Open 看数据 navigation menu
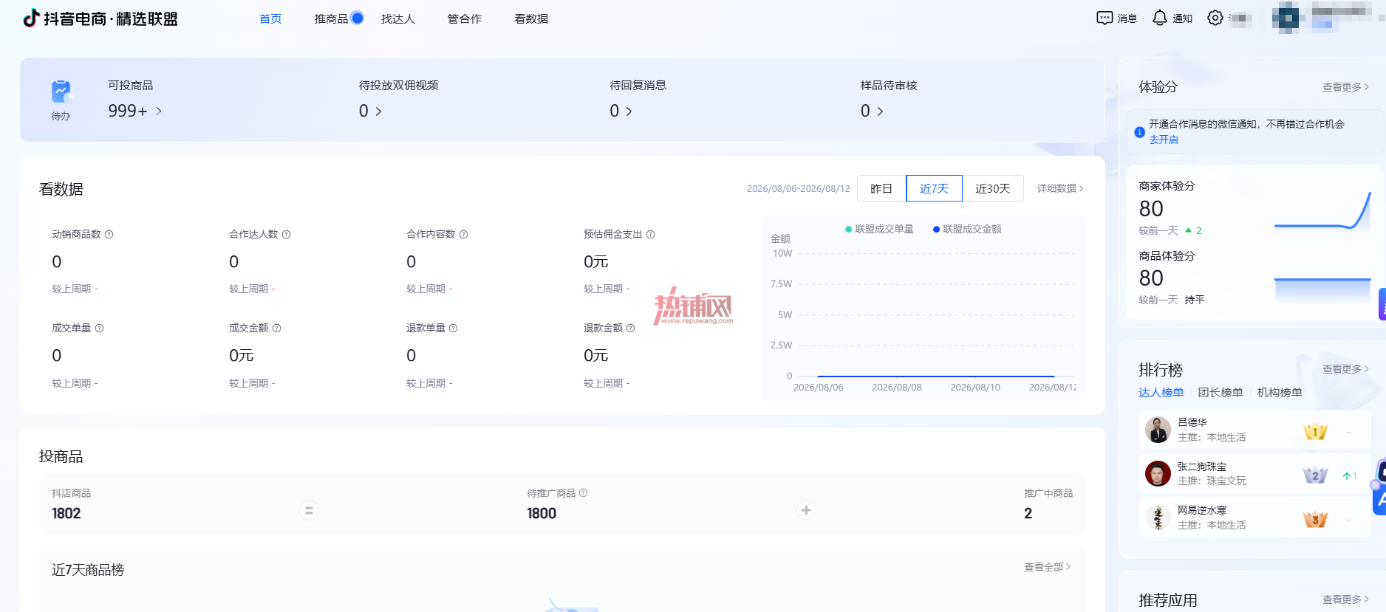 click(x=531, y=18)
